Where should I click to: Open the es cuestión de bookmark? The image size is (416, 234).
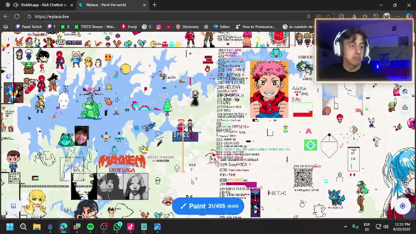coord(298,27)
